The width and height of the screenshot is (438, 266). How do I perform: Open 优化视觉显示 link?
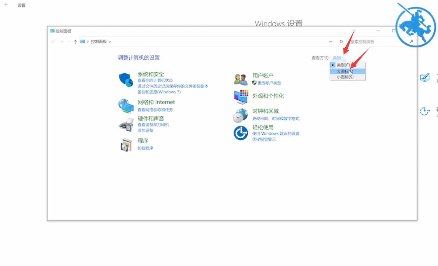click(x=264, y=139)
